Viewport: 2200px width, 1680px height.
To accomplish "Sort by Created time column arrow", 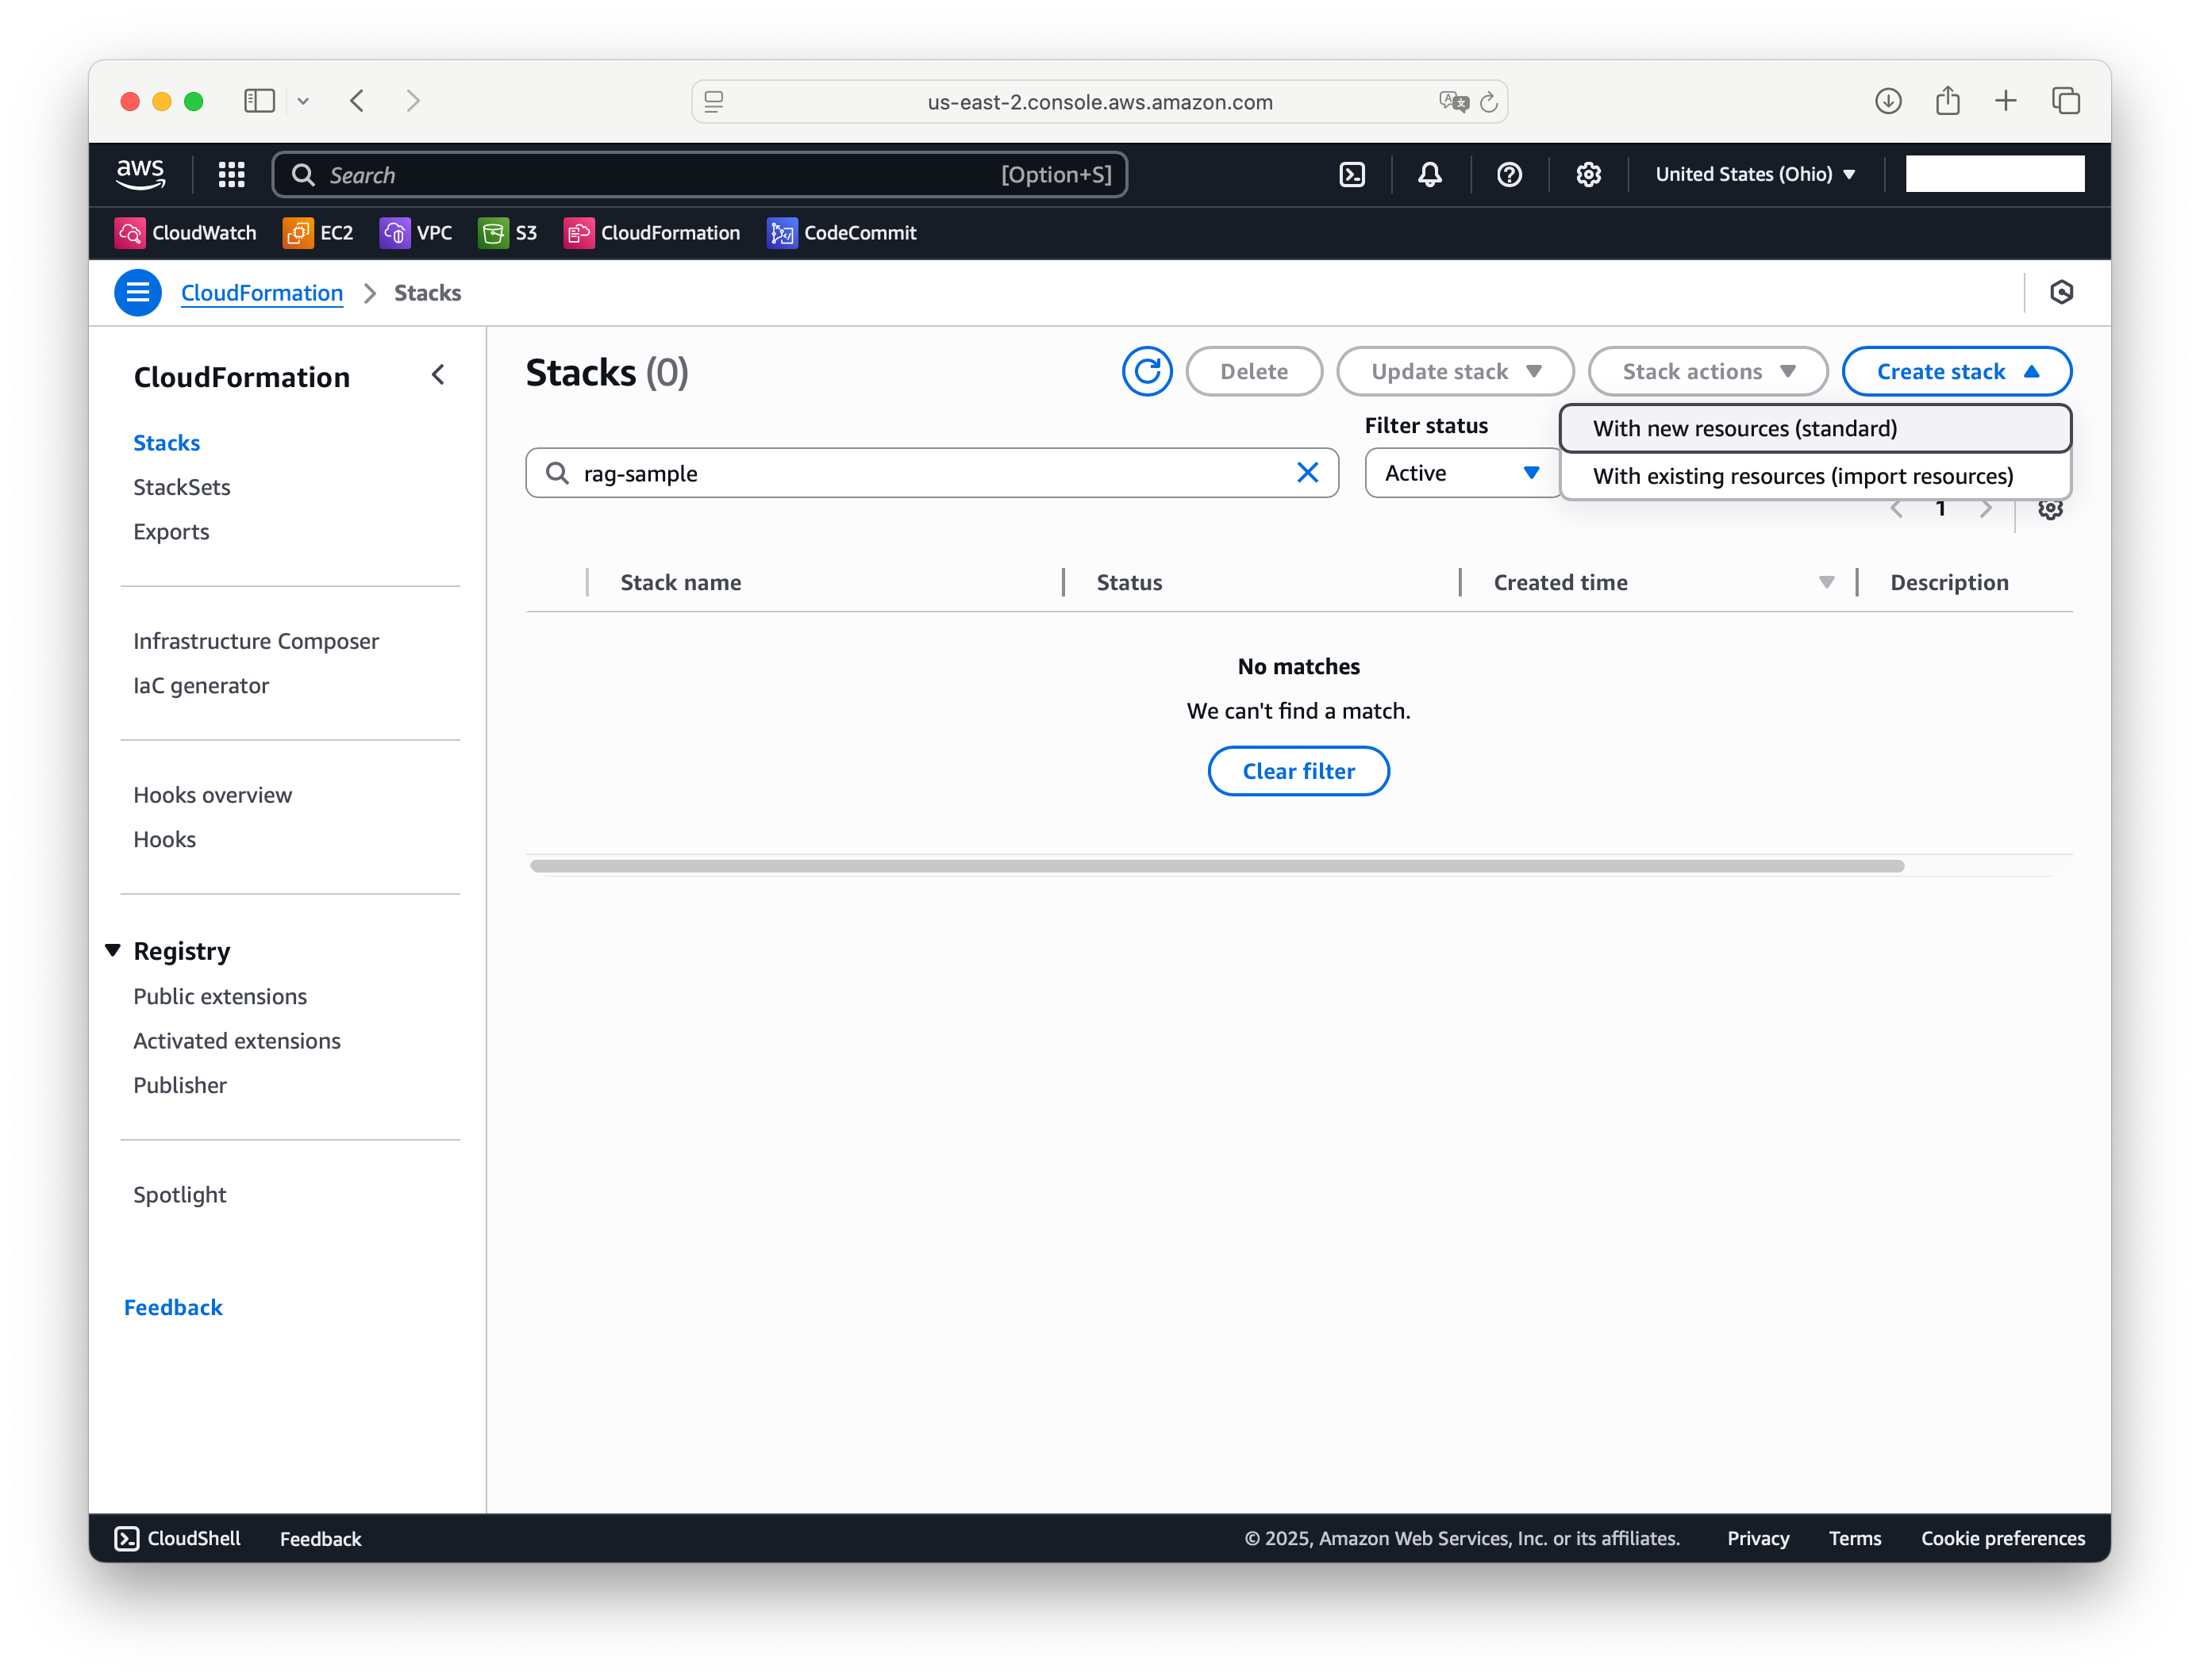I will coord(1826,583).
